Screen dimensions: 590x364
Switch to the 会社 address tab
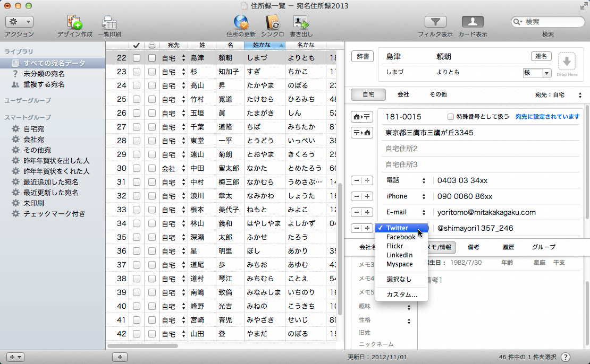(x=403, y=94)
